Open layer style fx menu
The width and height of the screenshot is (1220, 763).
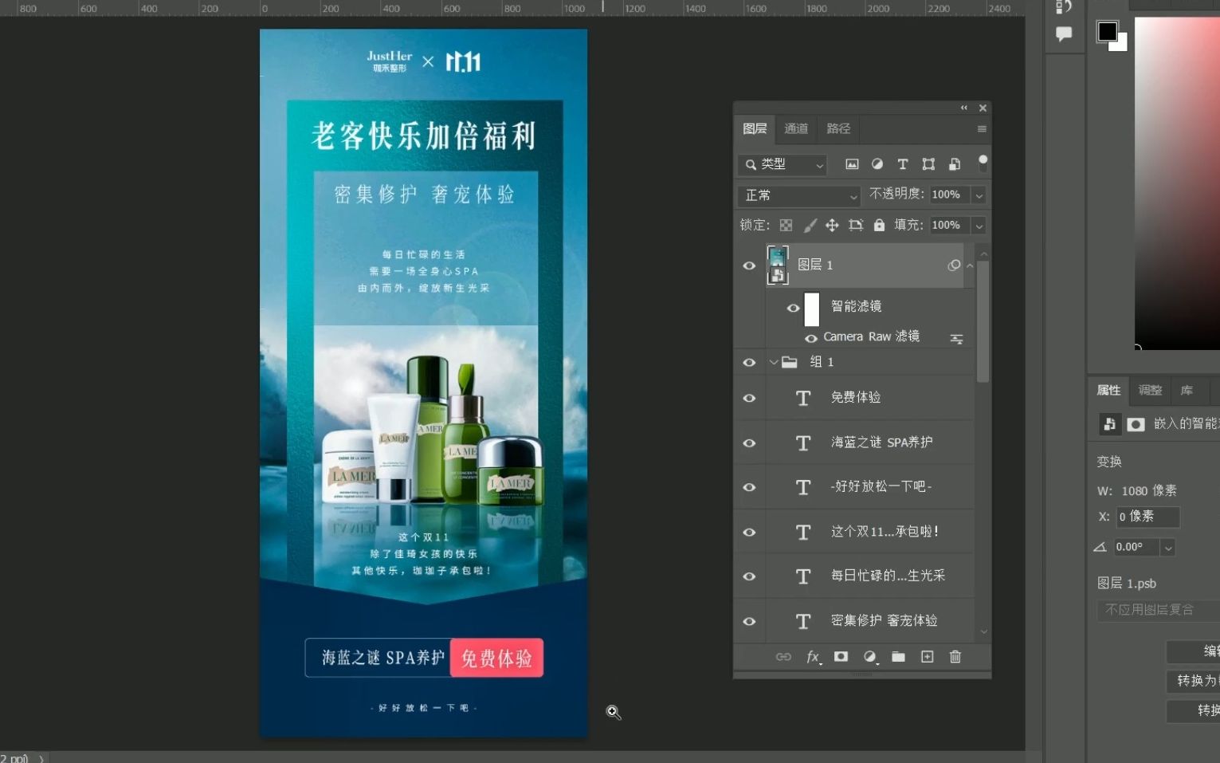click(x=813, y=657)
